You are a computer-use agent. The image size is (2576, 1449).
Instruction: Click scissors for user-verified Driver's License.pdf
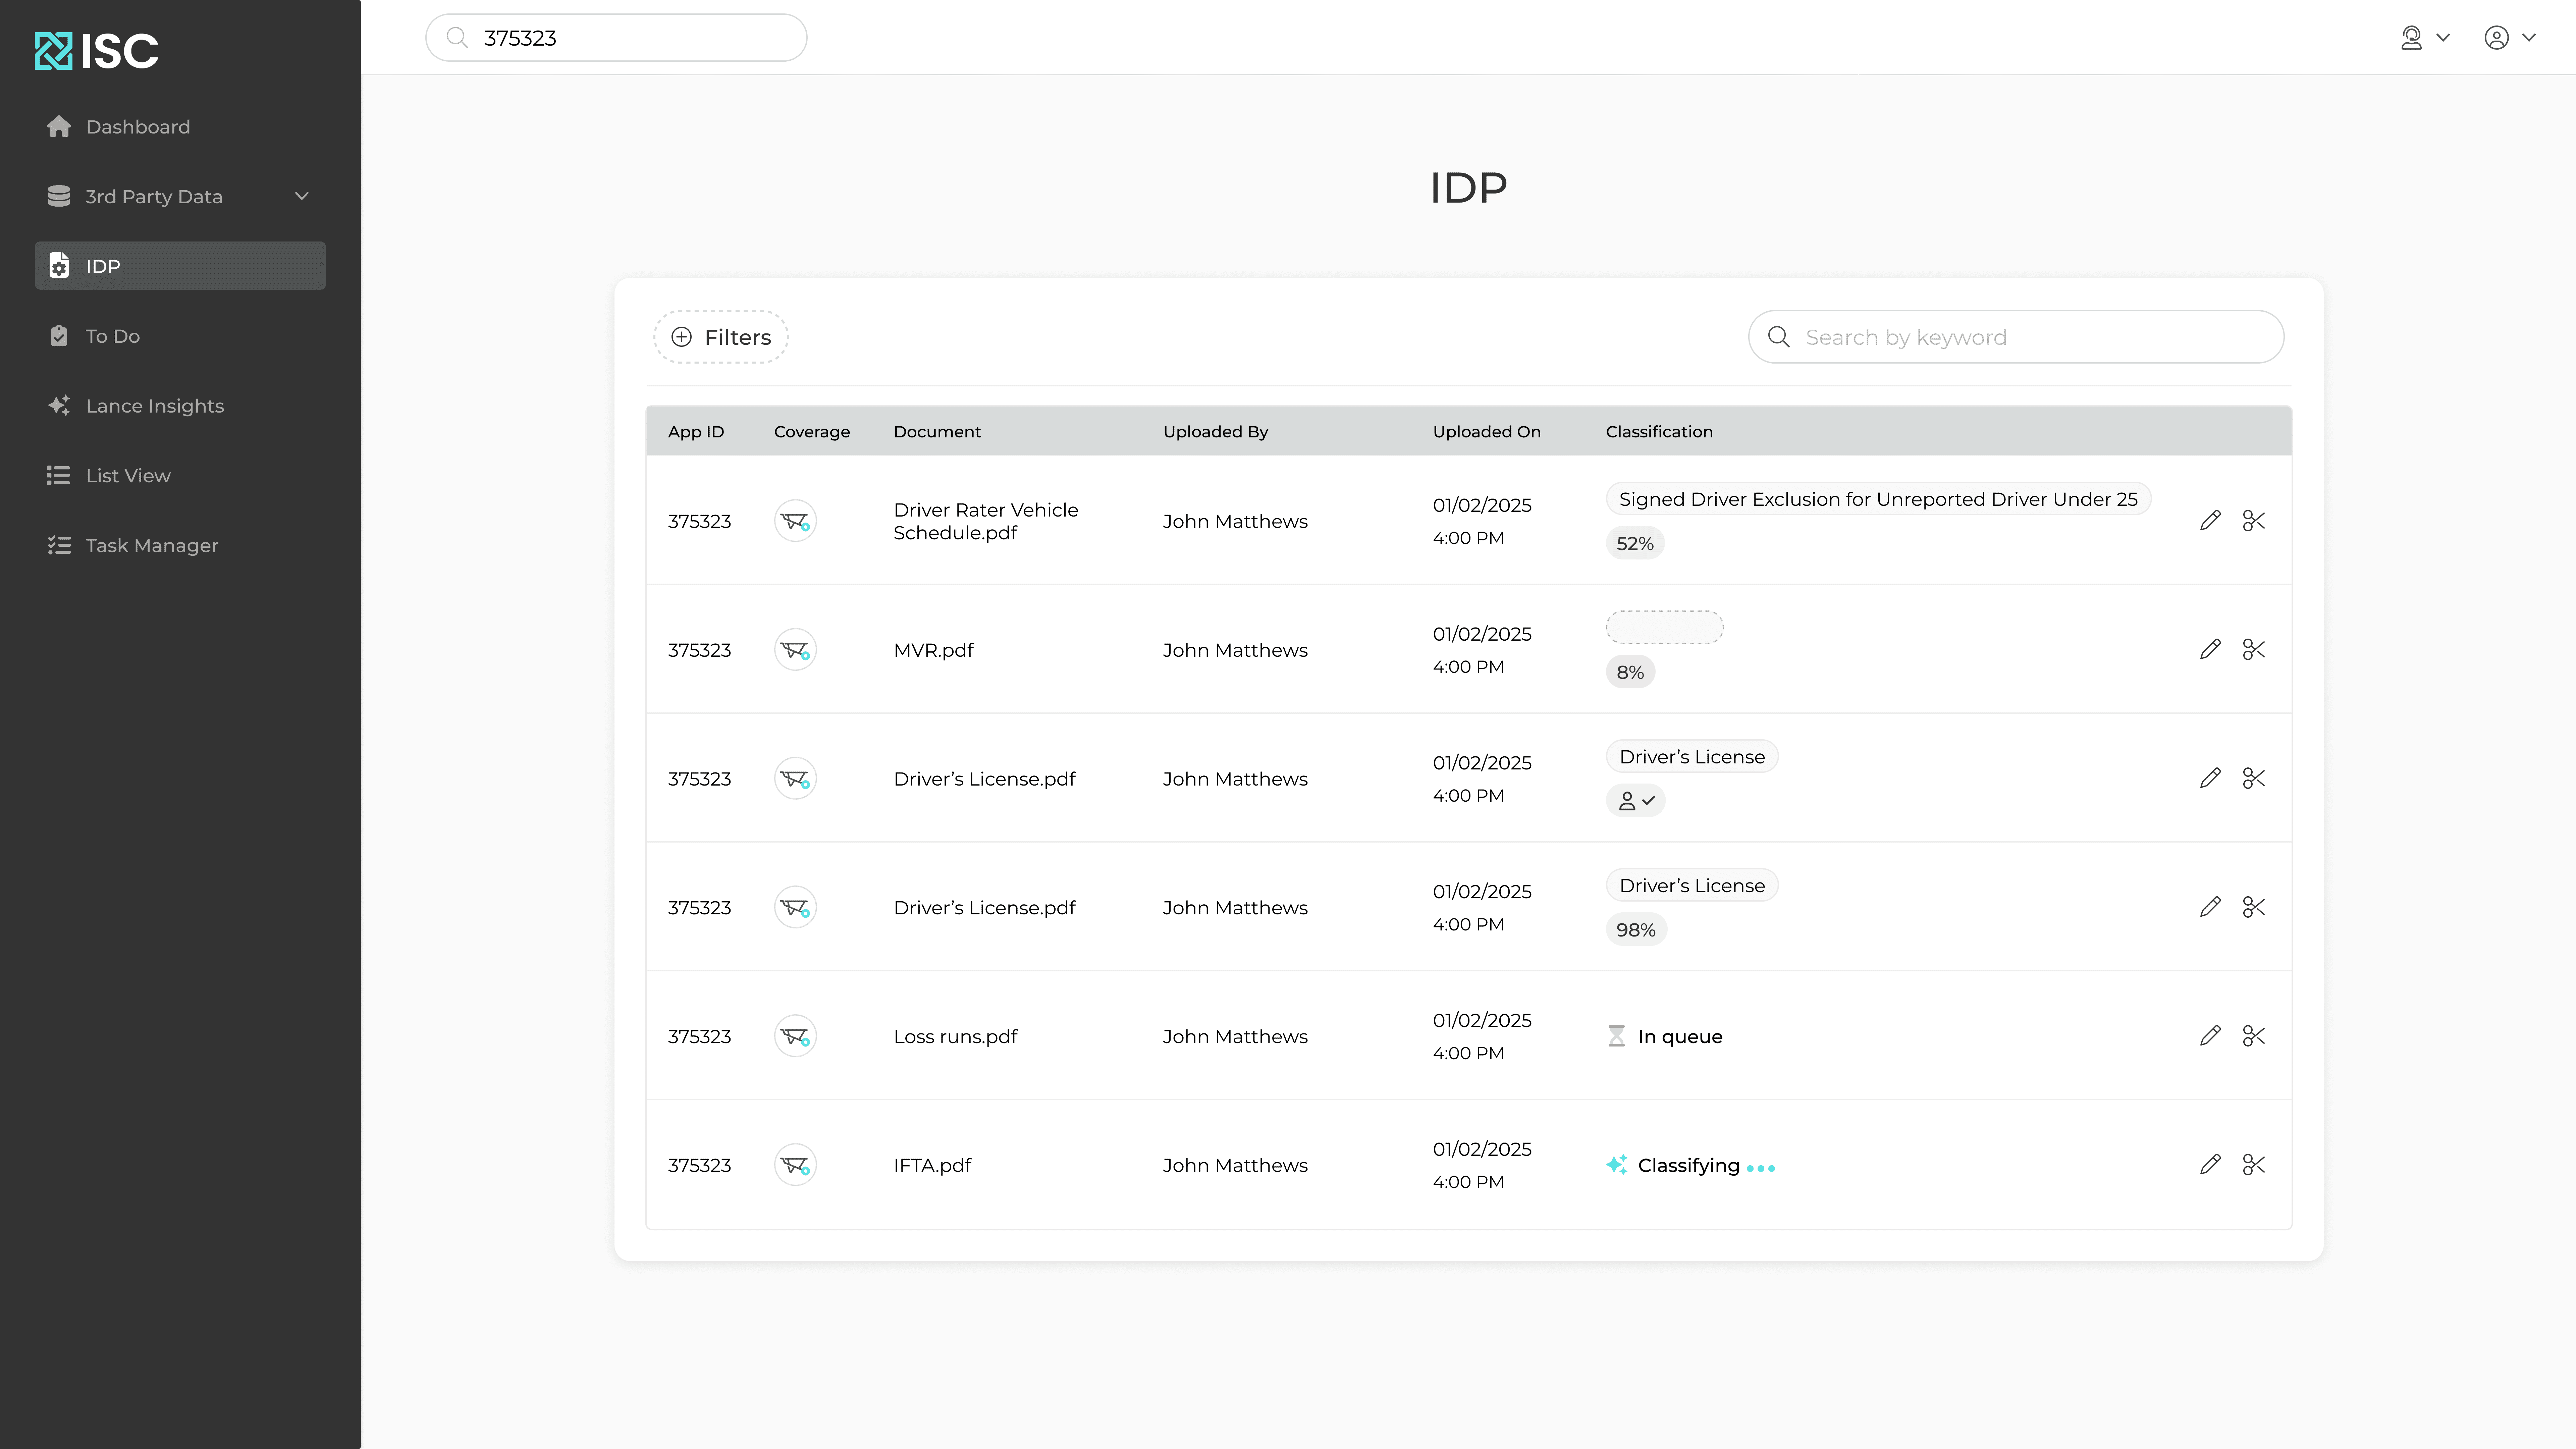[2254, 779]
